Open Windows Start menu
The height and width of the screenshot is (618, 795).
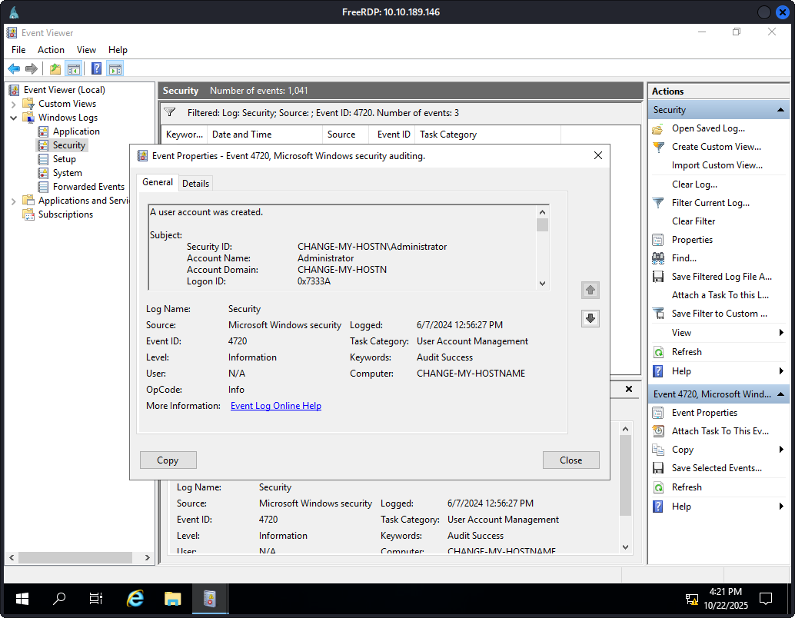(x=22, y=600)
